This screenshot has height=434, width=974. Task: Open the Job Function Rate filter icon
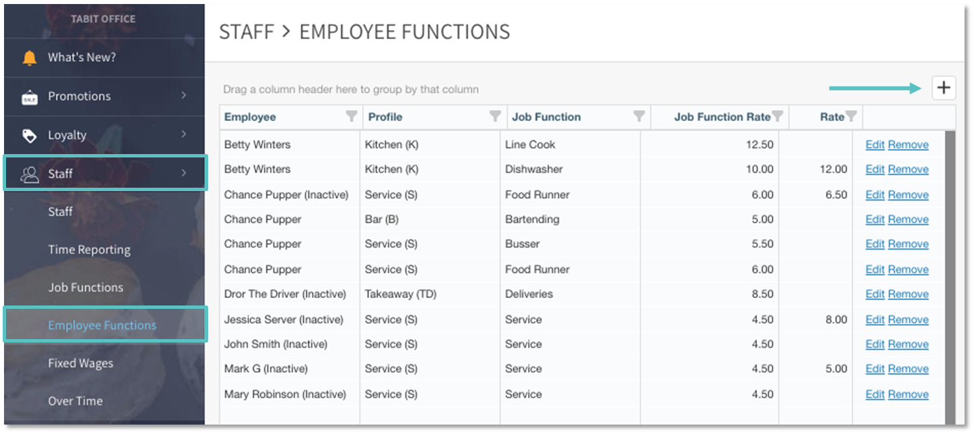click(x=778, y=116)
